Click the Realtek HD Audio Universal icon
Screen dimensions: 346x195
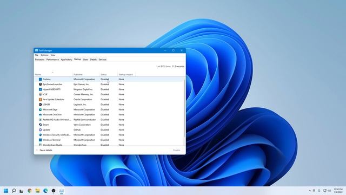[40, 120]
